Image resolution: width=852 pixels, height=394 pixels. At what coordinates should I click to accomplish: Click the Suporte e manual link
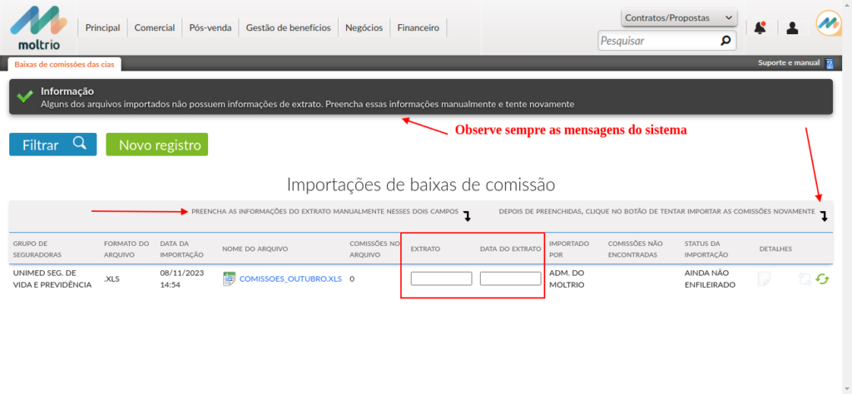[789, 63]
